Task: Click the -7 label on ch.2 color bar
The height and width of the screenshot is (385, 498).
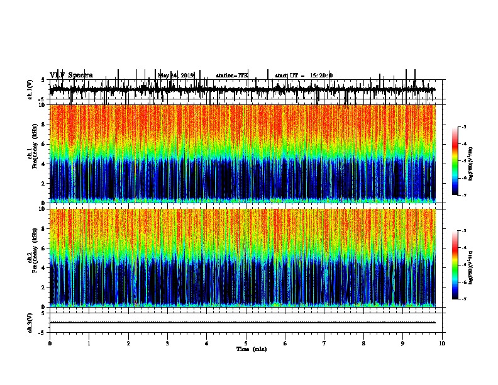Action: pos(464,299)
